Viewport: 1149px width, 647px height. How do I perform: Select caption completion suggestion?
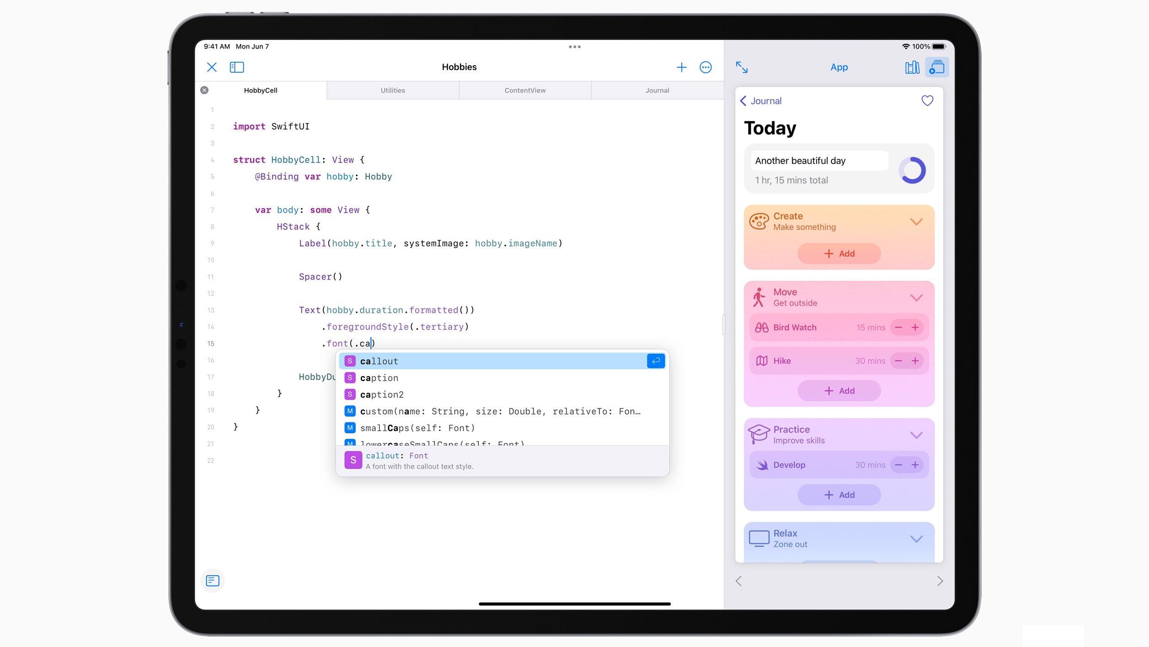click(502, 378)
